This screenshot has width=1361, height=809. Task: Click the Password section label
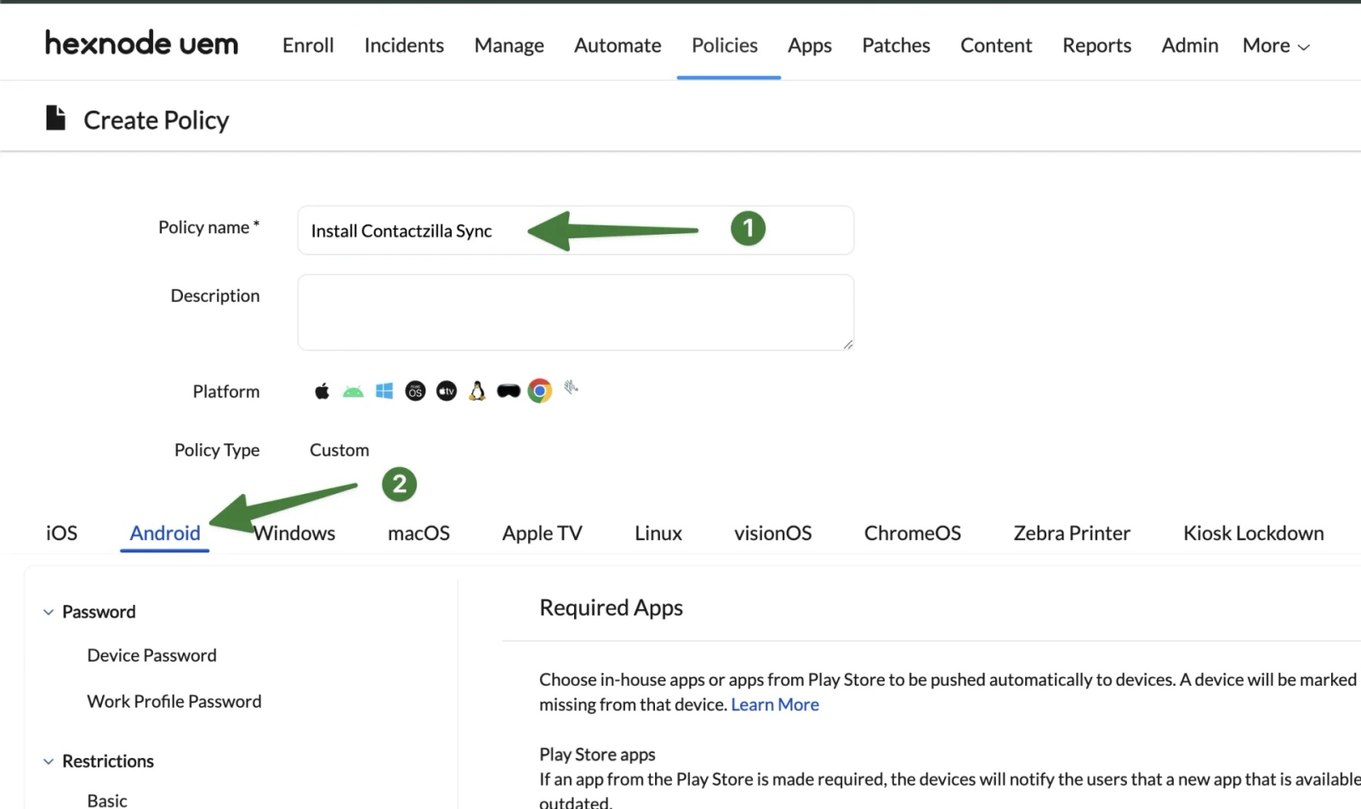(99, 612)
